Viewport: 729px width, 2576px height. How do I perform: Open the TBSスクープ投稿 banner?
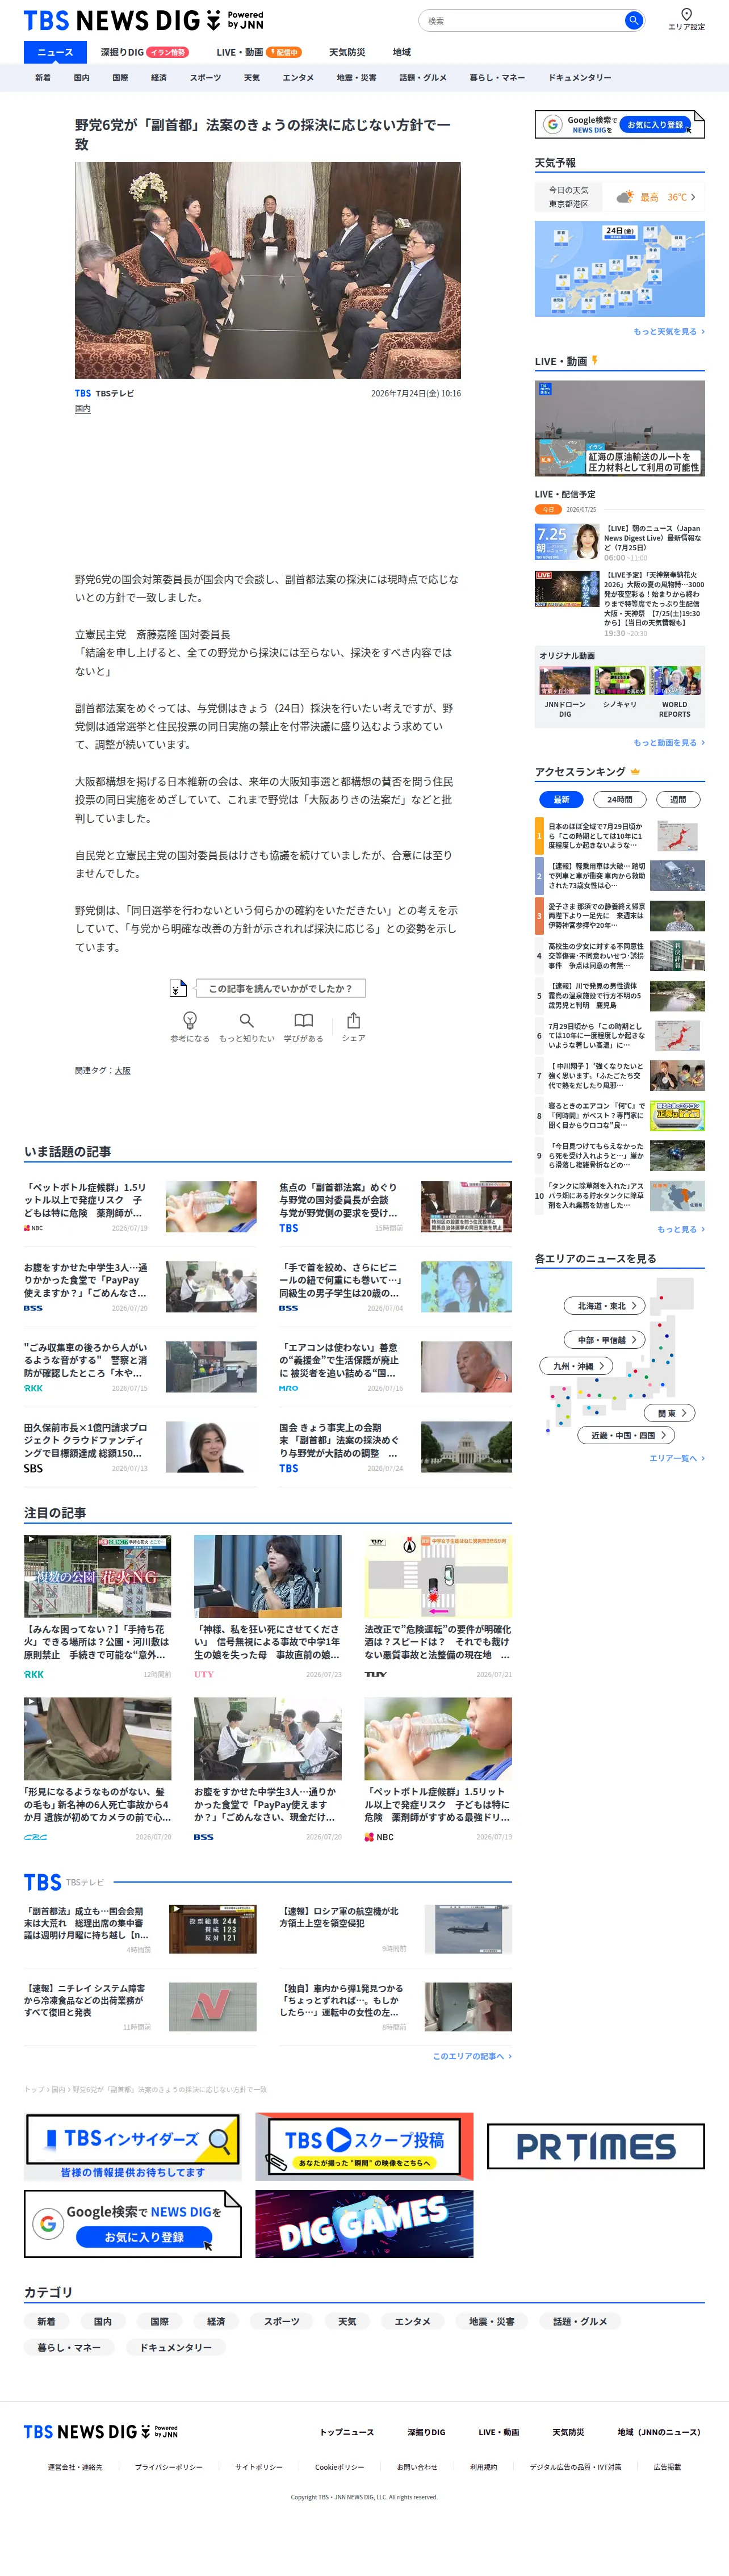[364, 2146]
